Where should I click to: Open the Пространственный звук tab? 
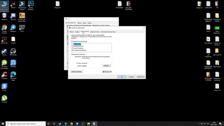point(108,32)
